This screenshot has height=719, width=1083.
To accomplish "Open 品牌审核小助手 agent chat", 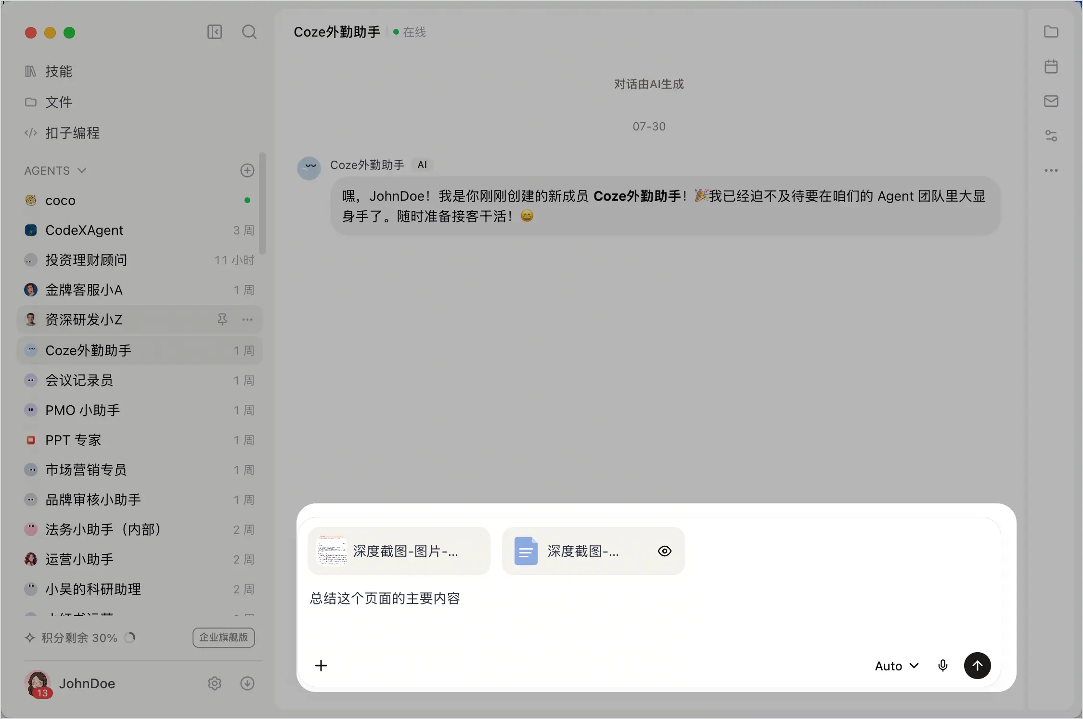I will coord(139,500).
